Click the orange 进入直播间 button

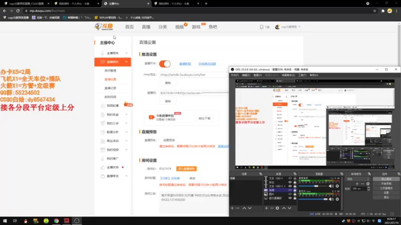186,169
